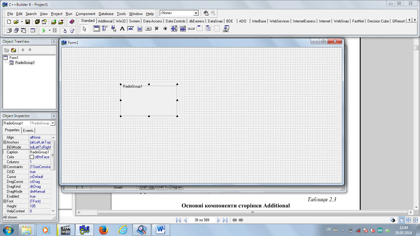Pick the PopupMenu component icon
Screen dimensions: 420x236
[x=113, y=29]
